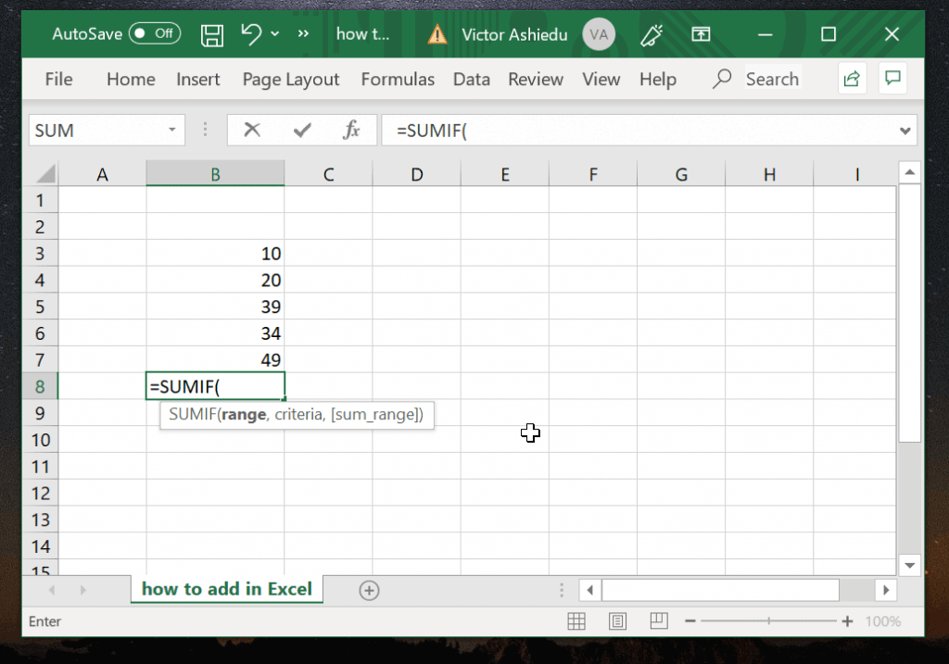Click cell containing 10
The height and width of the screenshot is (664, 949).
(215, 254)
